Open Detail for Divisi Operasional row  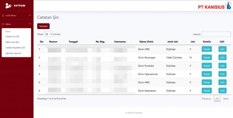(207, 74)
